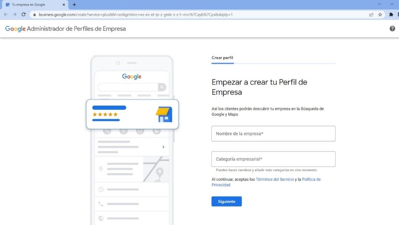Click the blue store icon in illustration
Viewport: 399px width, 225px height.
(164, 114)
